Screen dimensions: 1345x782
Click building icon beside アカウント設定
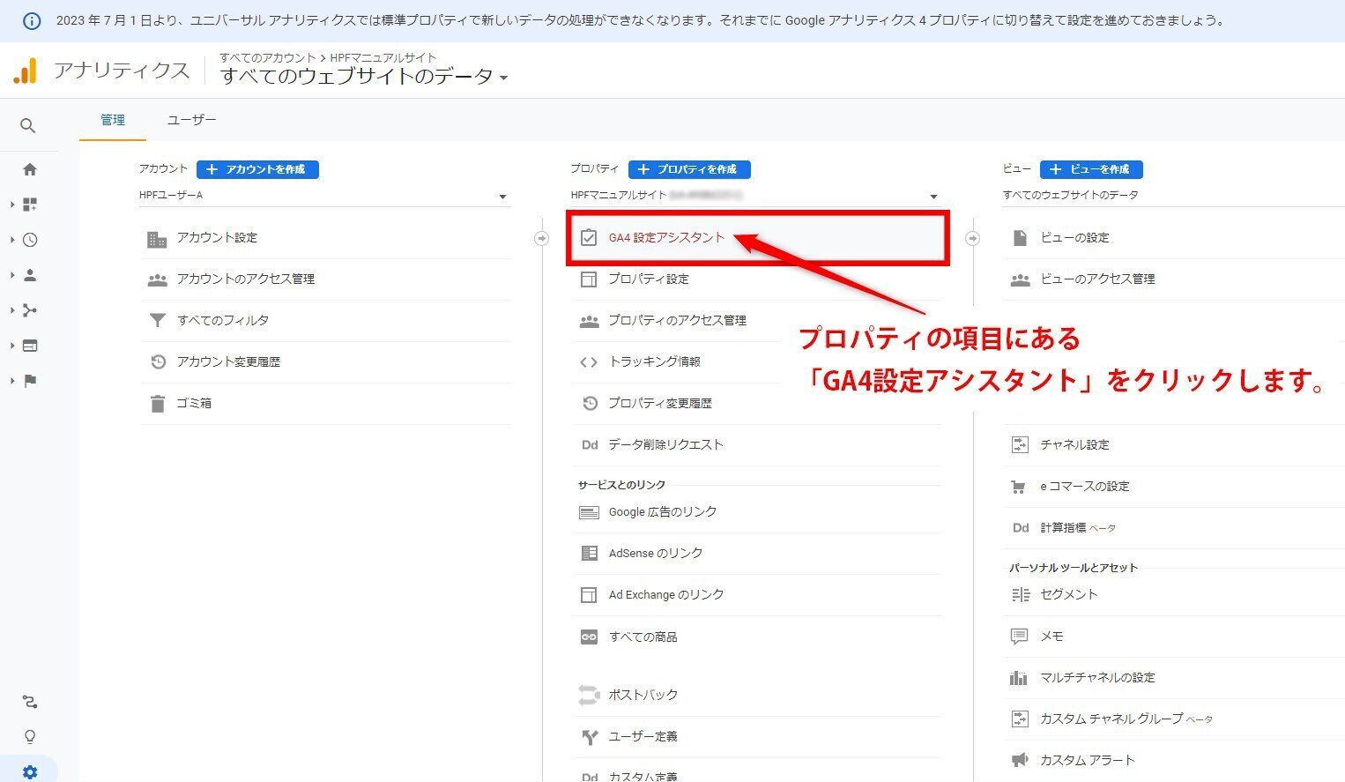coord(157,239)
